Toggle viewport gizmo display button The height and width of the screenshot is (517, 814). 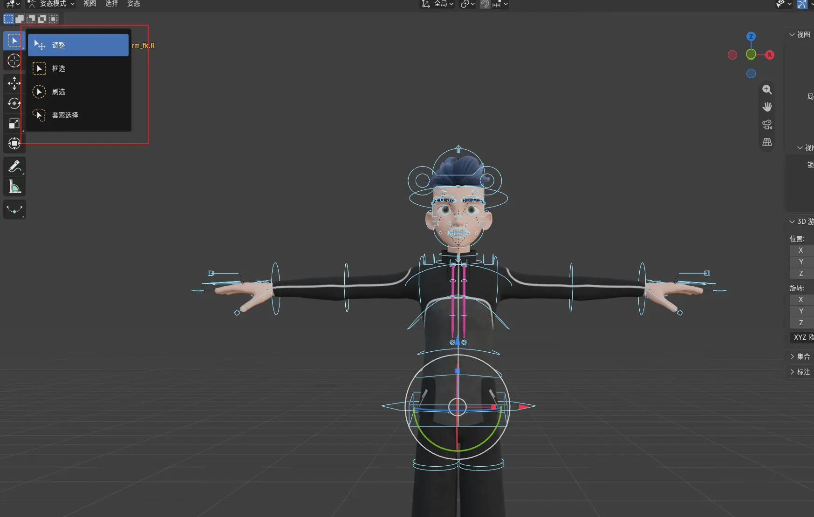801,4
